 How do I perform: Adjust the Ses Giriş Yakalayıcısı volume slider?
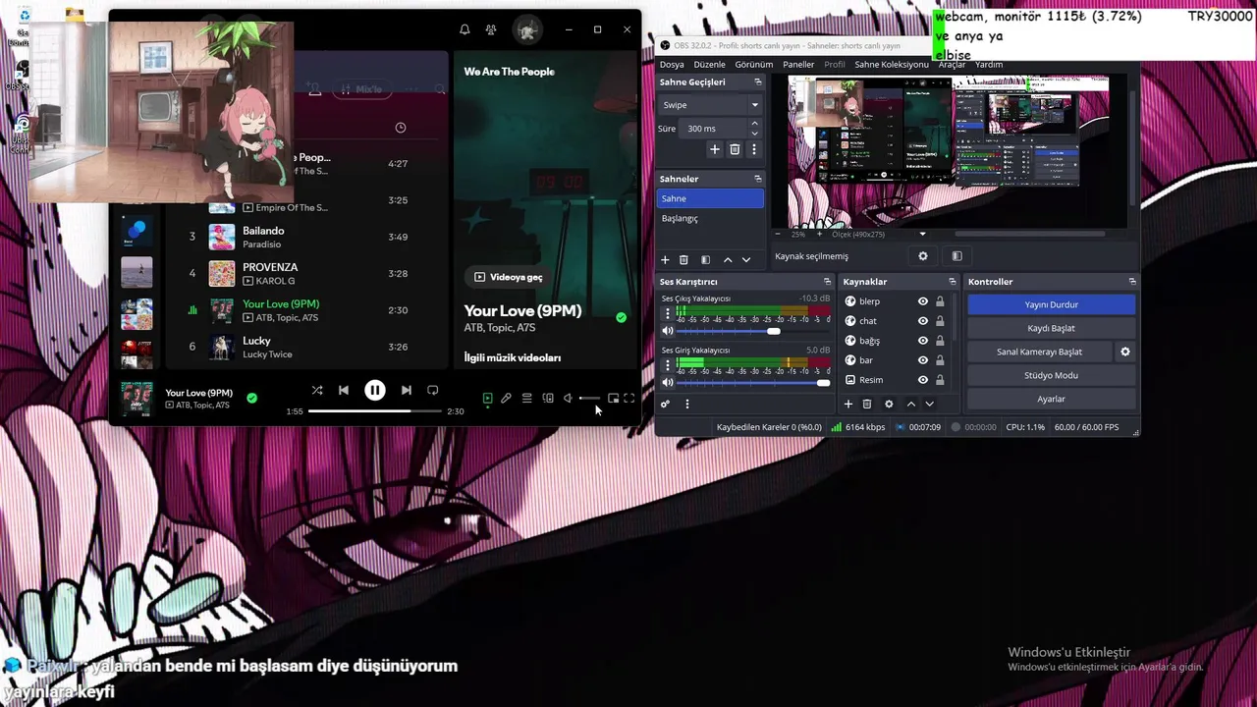point(753,383)
